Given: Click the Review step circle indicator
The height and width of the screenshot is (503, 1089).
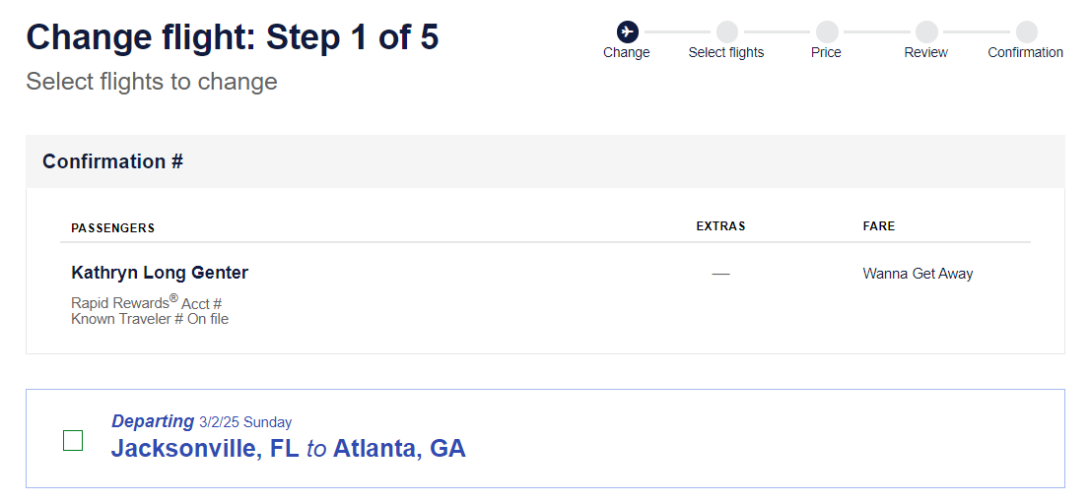Looking at the screenshot, I should 926,31.
